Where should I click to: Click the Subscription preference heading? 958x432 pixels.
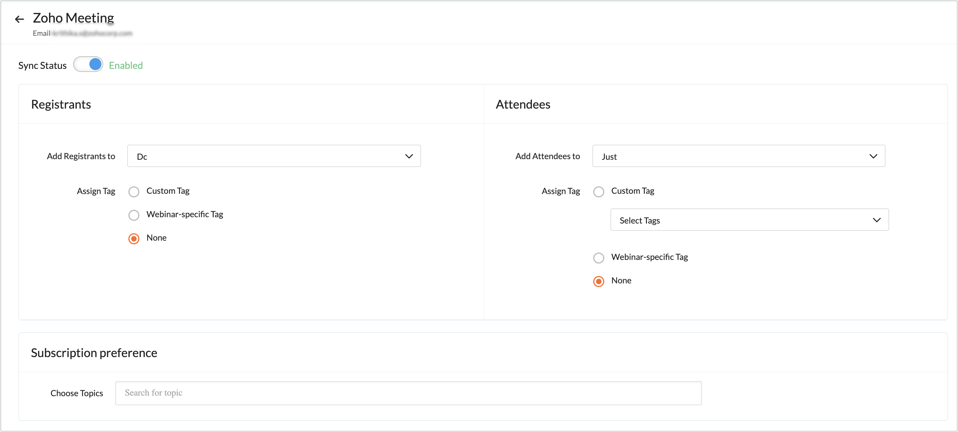(x=94, y=353)
